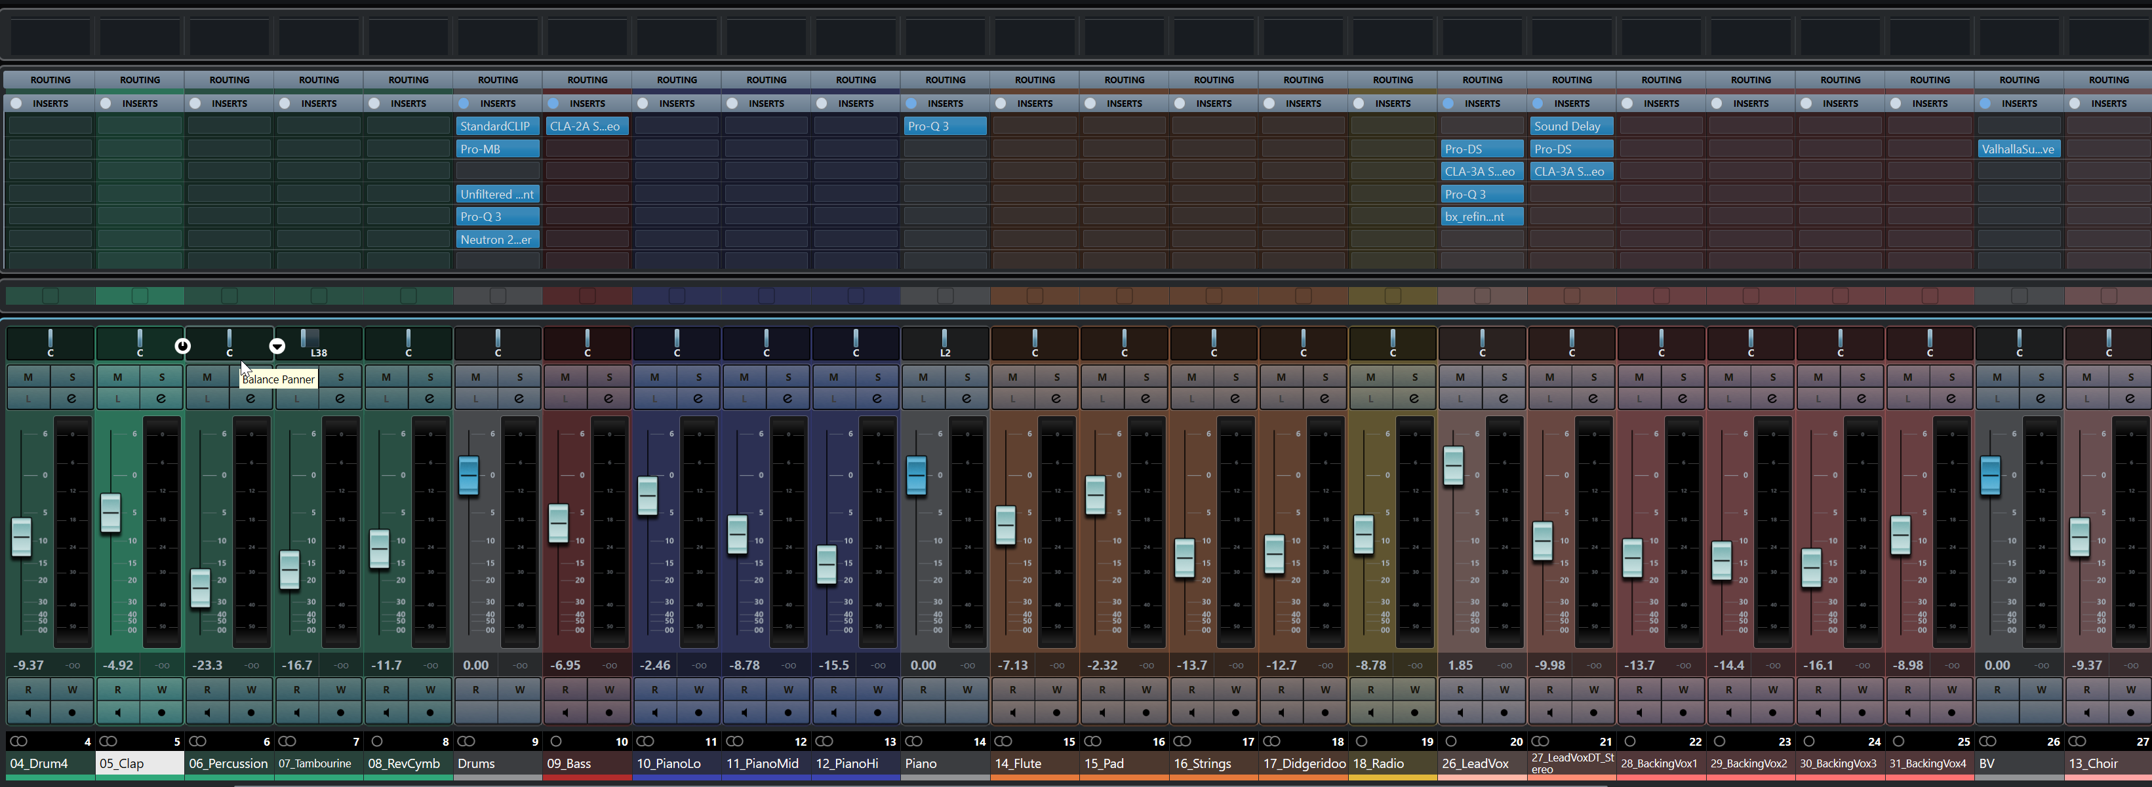Select the 17_Didgeridoo channel name
The height and width of the screenshot is (787, 2152).
[1304, 763]
